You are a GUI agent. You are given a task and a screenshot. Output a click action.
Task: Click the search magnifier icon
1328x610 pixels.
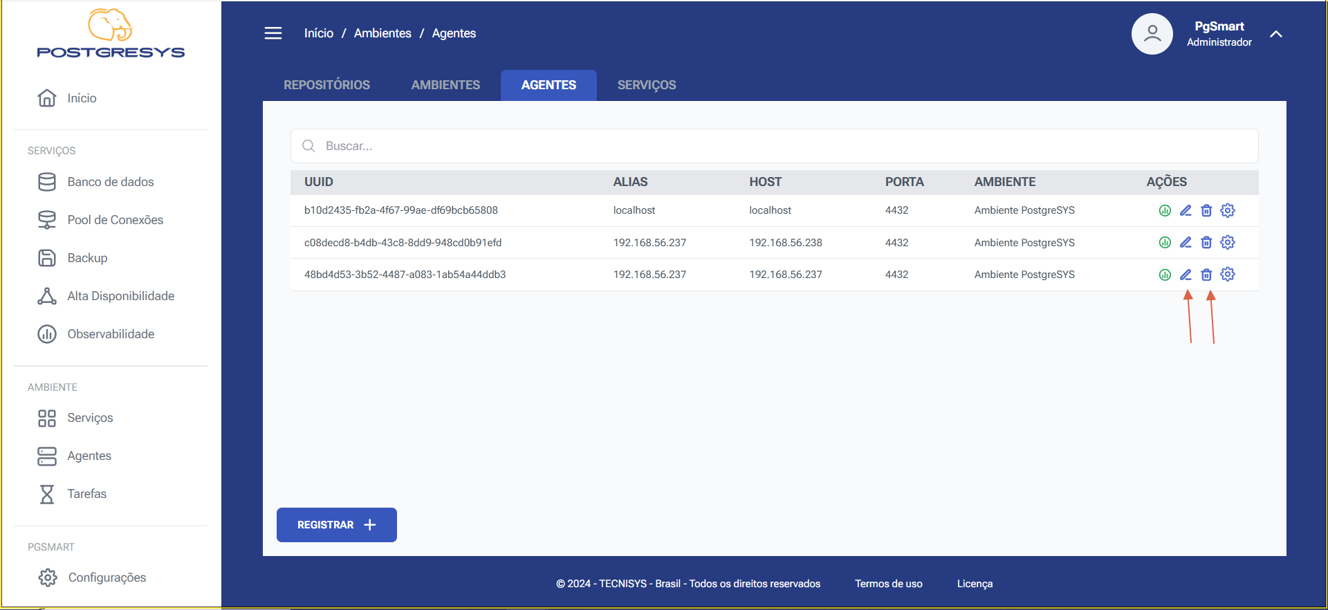[308, 146]
